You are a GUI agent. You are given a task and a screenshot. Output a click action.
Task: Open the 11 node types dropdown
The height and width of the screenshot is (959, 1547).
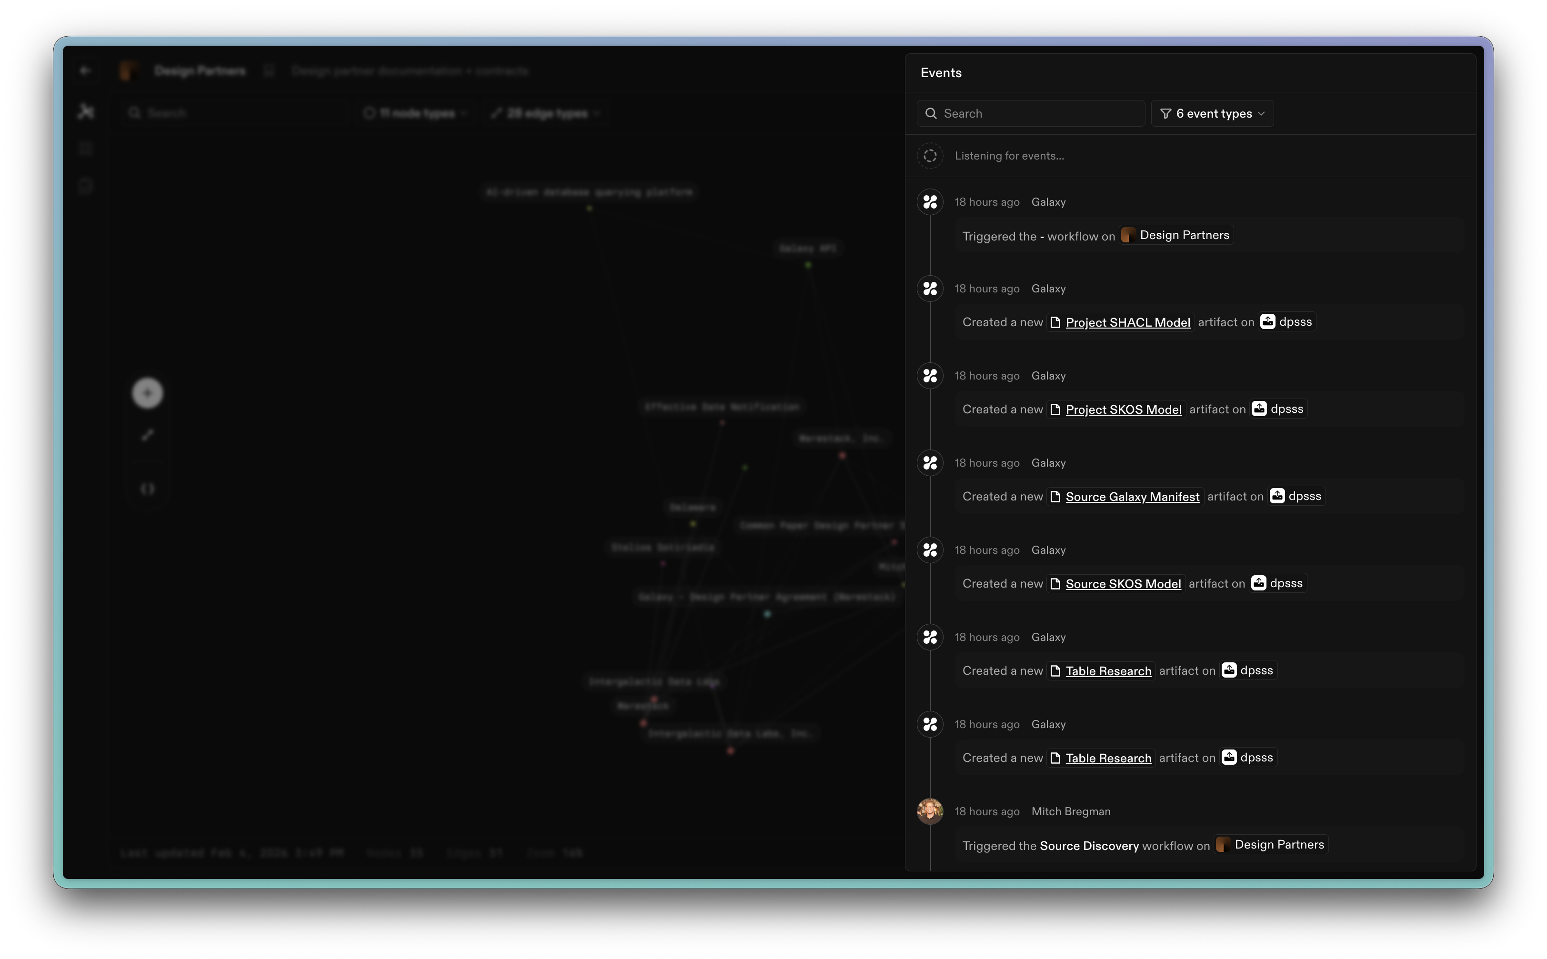tap(415, 113)
